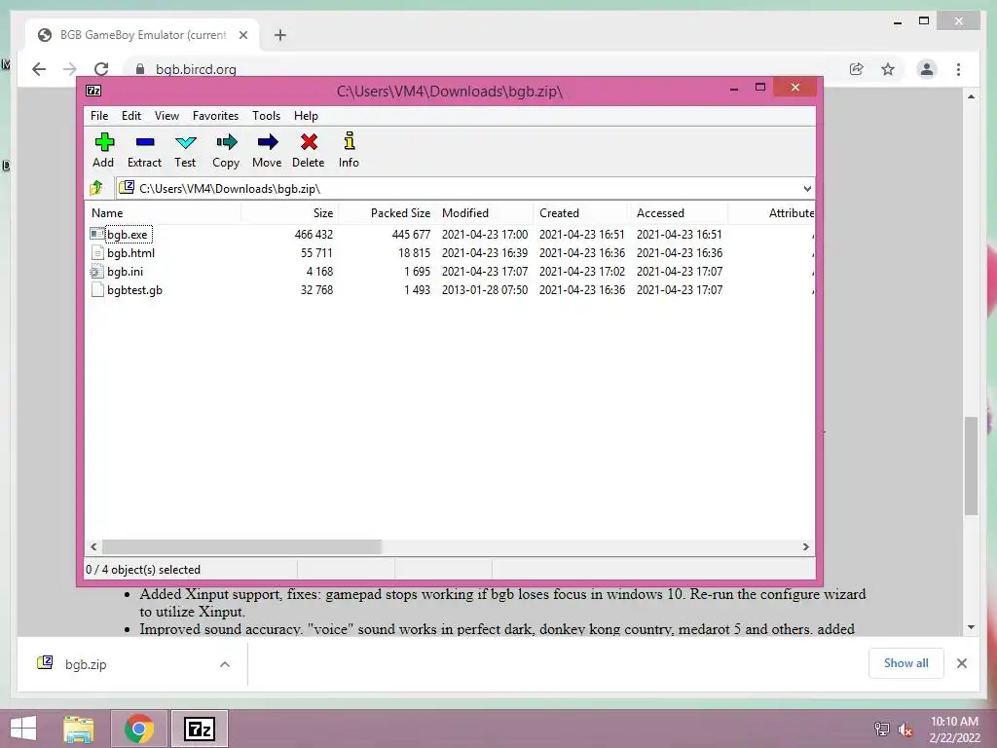997x748 pixels.
Task: Click the left arrow of horizontal scrollbar
Action: 93,547
